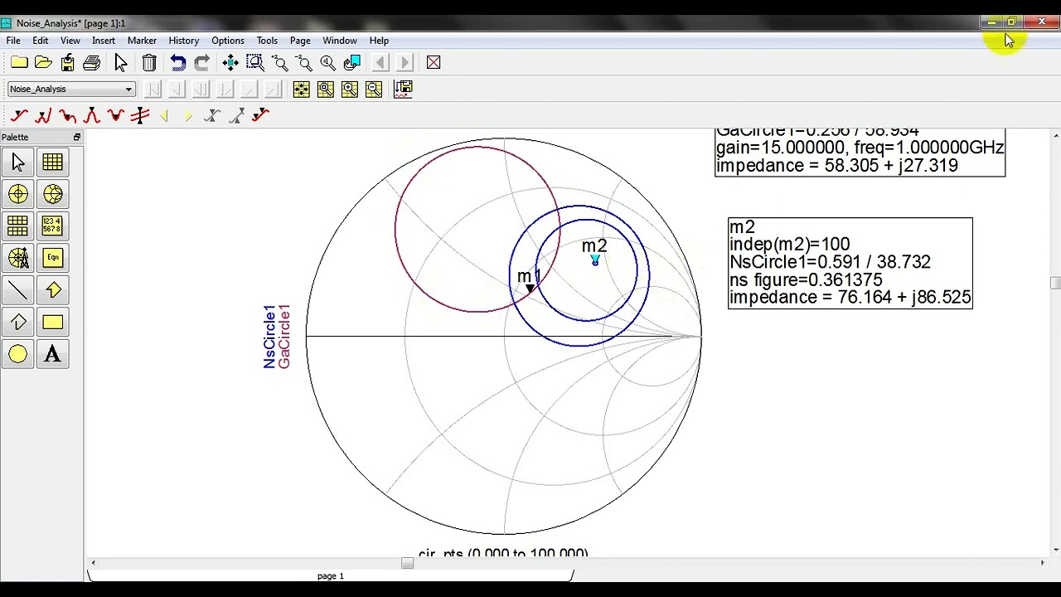
Task: Click the line marker icon with horizontal lines
Action: coord(140,115)
